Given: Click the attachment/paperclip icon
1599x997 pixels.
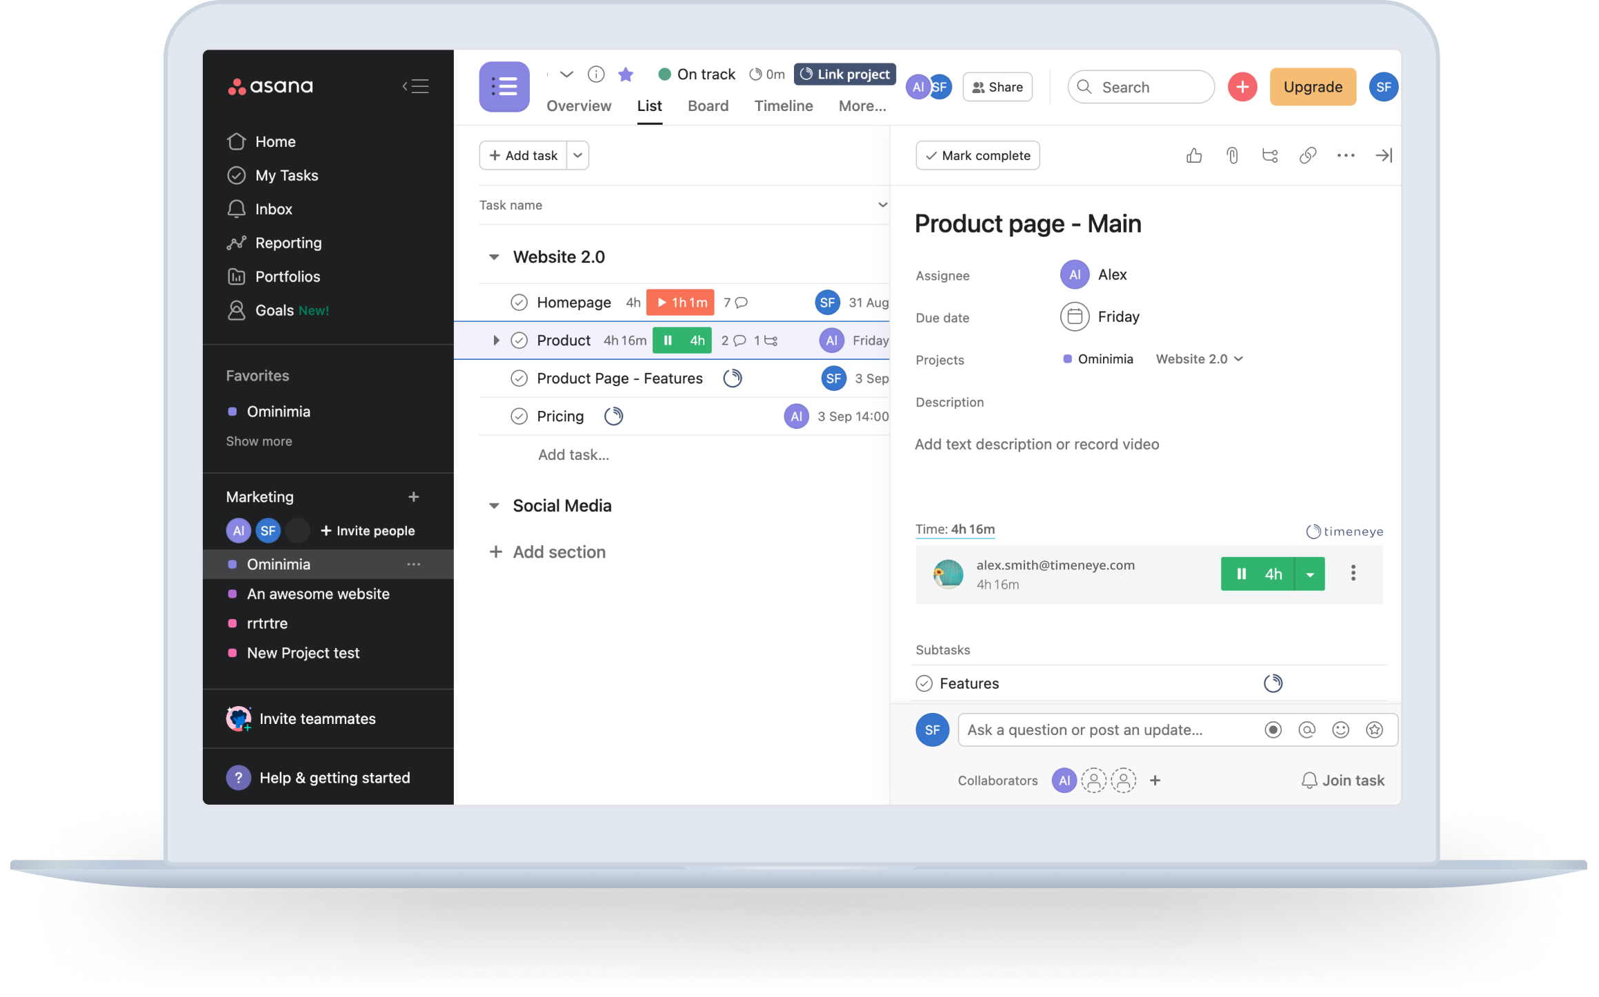Looking at the screenshot, I should coord(1230,155).
